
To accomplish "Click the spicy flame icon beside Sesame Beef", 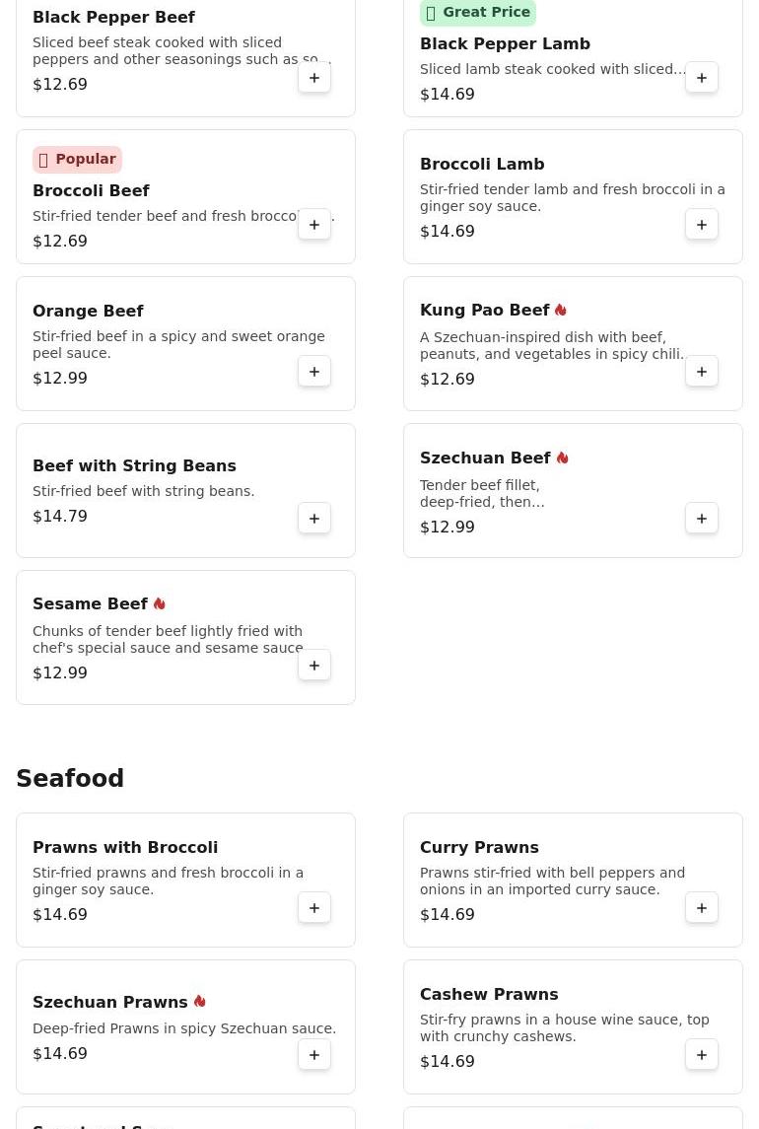I will point(159,604).
